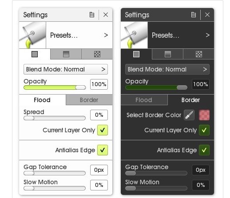Pick border color with eyedropper icon

(x=189, y=115)
